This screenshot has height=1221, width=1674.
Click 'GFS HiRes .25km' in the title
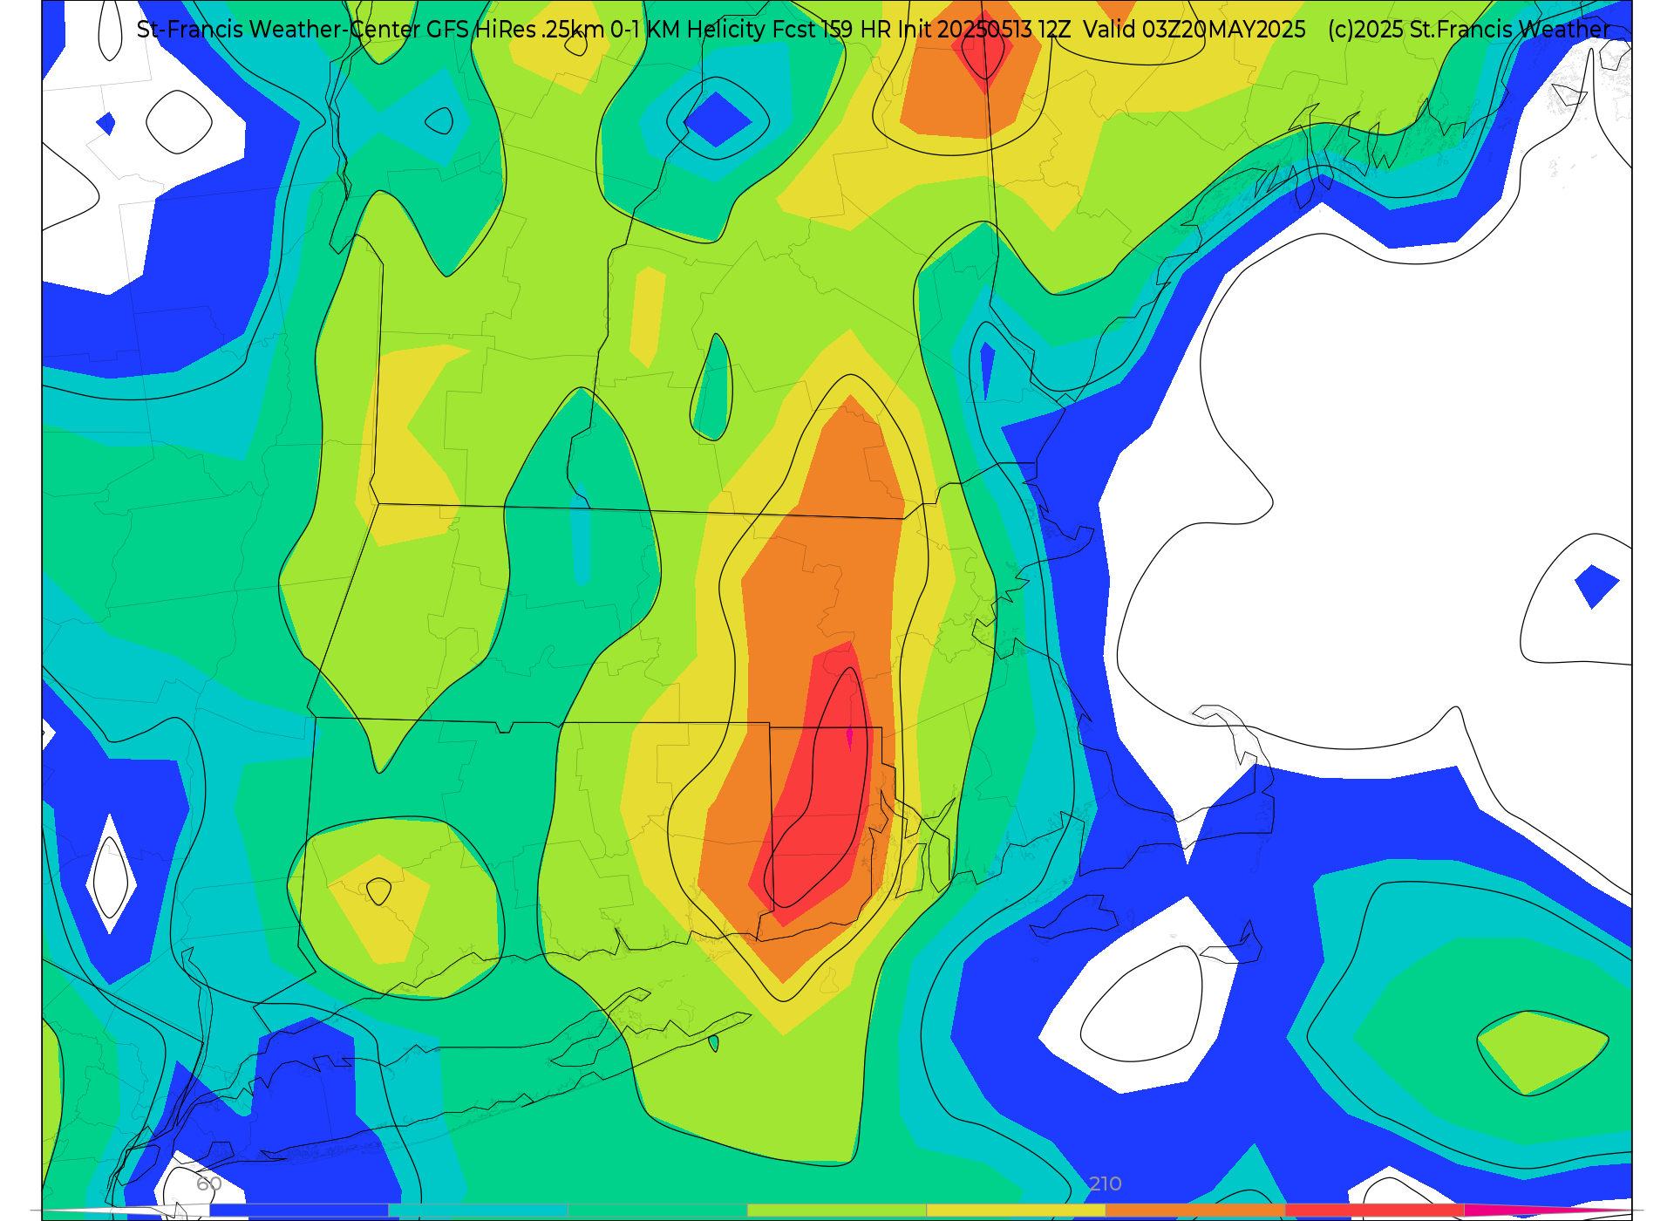[515, 30]
